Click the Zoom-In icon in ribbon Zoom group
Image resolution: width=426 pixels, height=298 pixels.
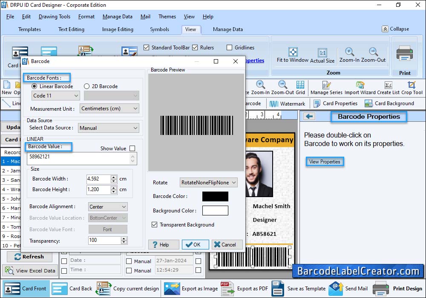click(349, 52)
